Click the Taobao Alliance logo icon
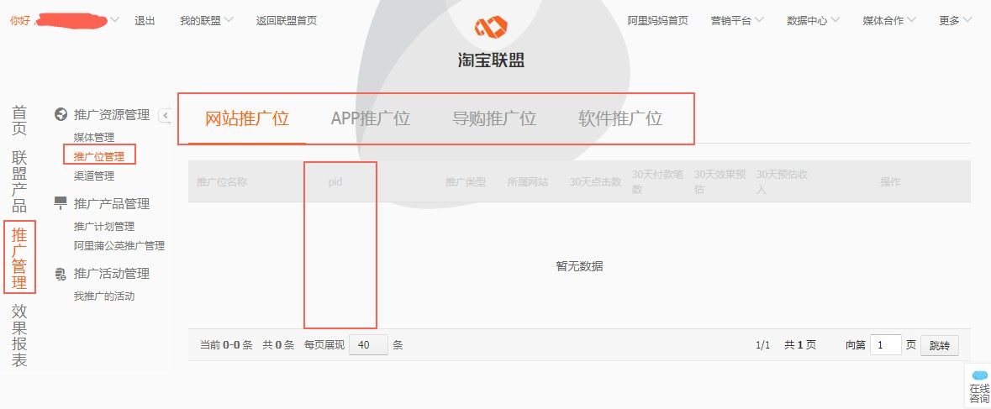This screenshot has width=991, height=409. 491,27
